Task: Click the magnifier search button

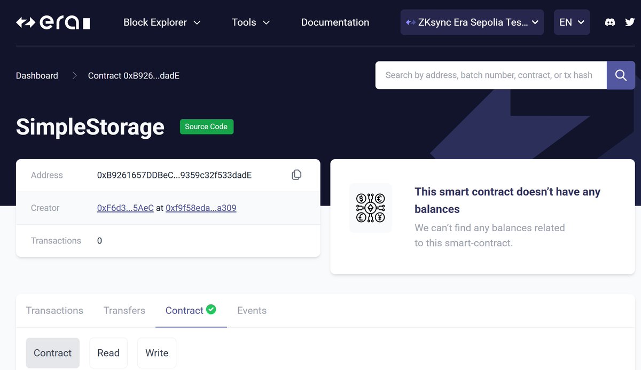Action: (621, 75)
